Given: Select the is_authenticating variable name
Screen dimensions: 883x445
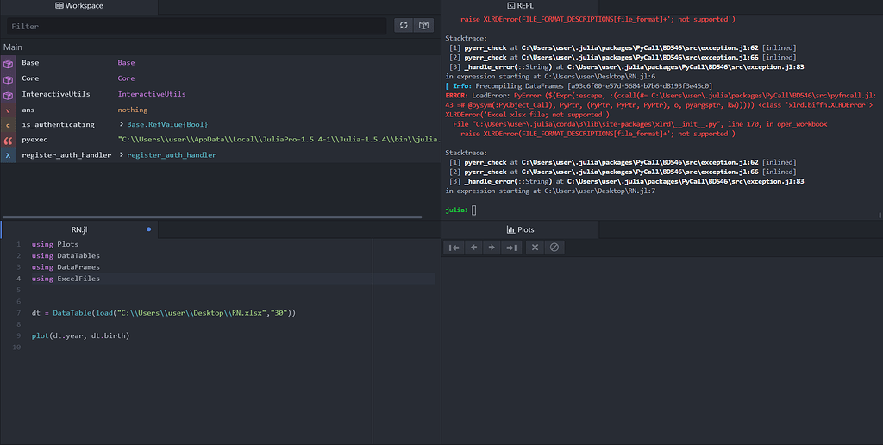Looking at the screenshot, I should (x=58, y=124).
